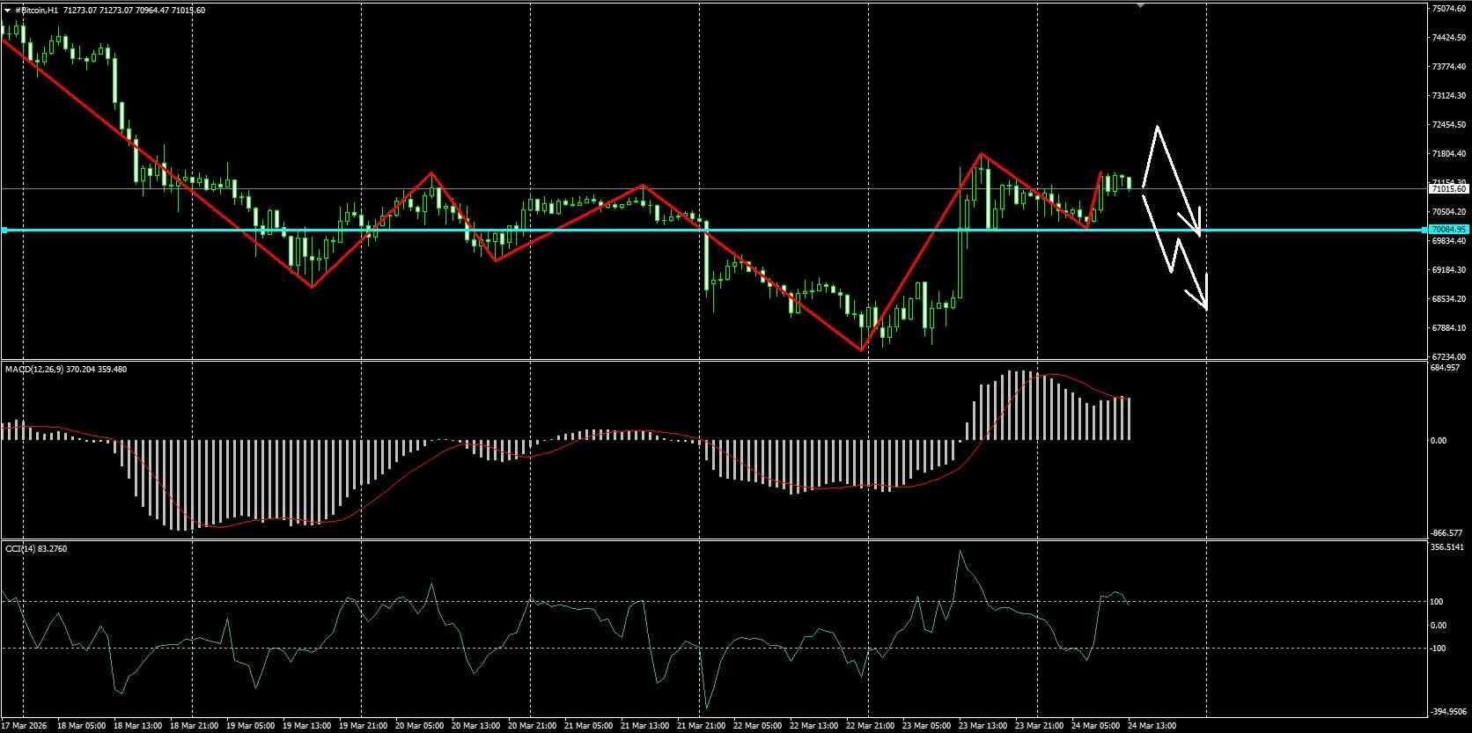The width and height of the screenshot is (1472, 733).
Task: Click the 18 Mar 21:00 time label
Action: (194, 726)
